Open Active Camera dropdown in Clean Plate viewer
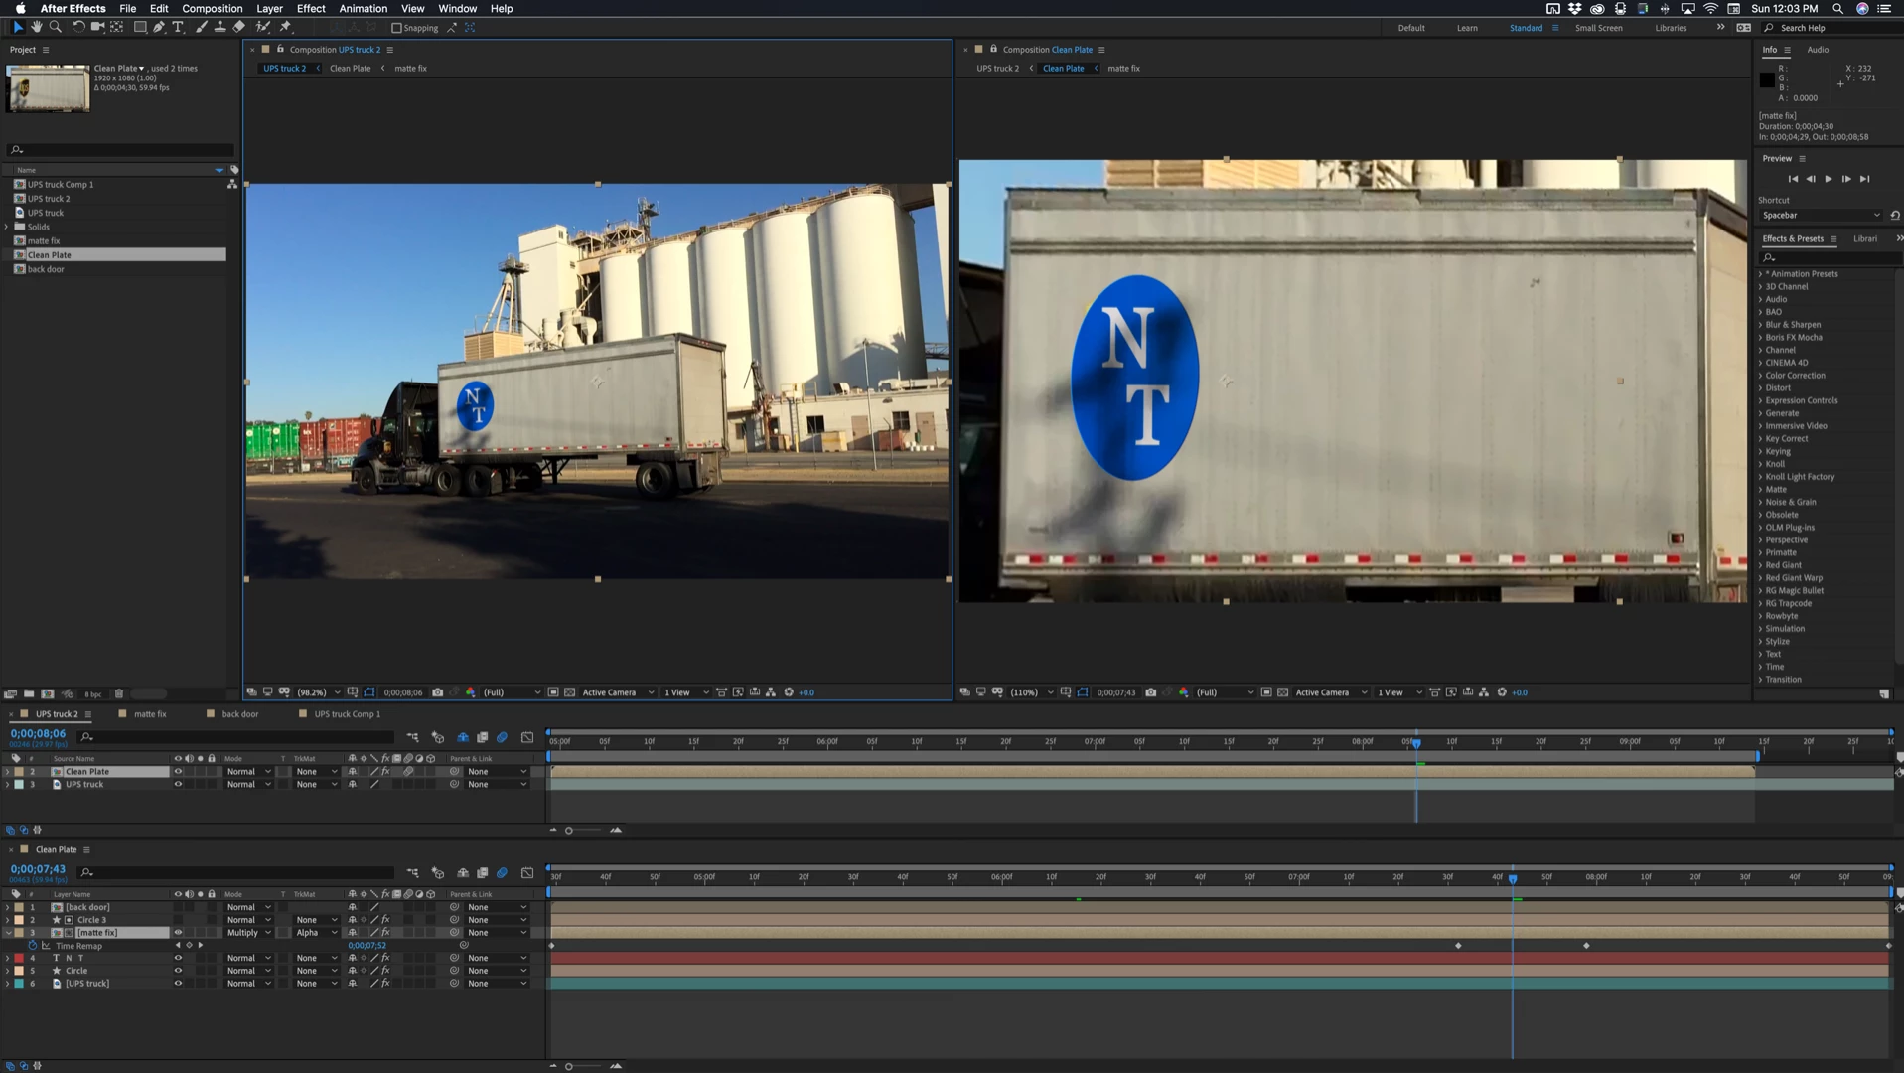 click(x=1332, y=692)
